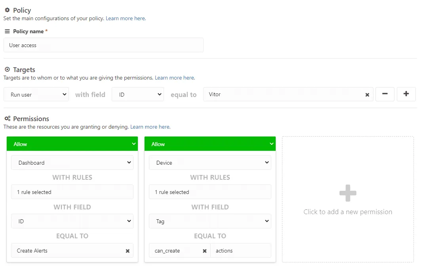Open Learn more link under Policy

(126, 19)
